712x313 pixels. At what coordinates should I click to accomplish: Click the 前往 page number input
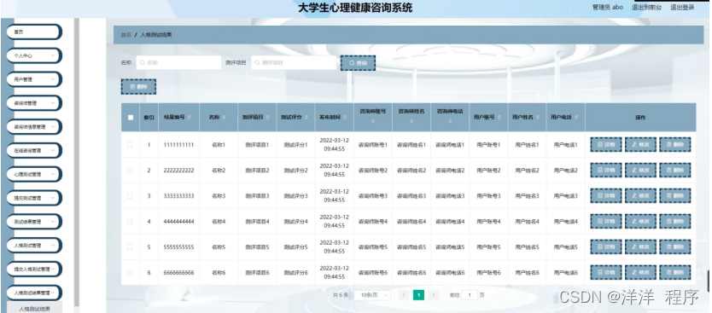[470, 295]
